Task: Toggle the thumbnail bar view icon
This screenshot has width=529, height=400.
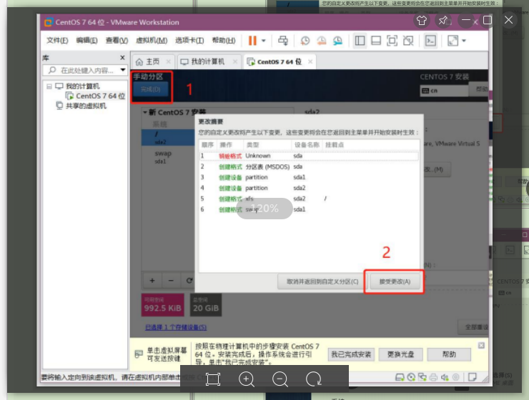Action: point(376,41)
